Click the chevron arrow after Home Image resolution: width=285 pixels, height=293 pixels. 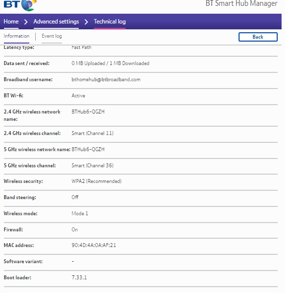[x=26, y=22]
